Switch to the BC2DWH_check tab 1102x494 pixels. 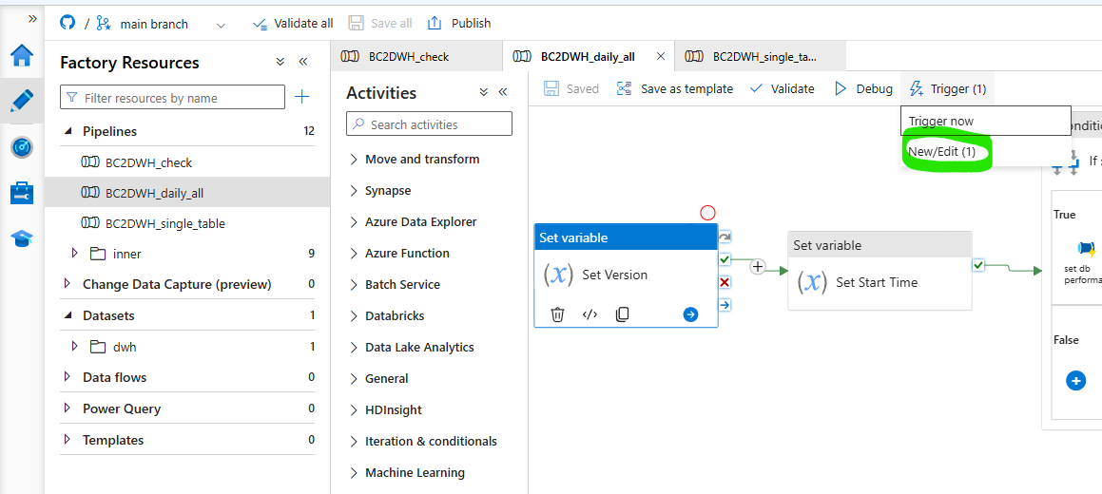[x=416, y=57]
